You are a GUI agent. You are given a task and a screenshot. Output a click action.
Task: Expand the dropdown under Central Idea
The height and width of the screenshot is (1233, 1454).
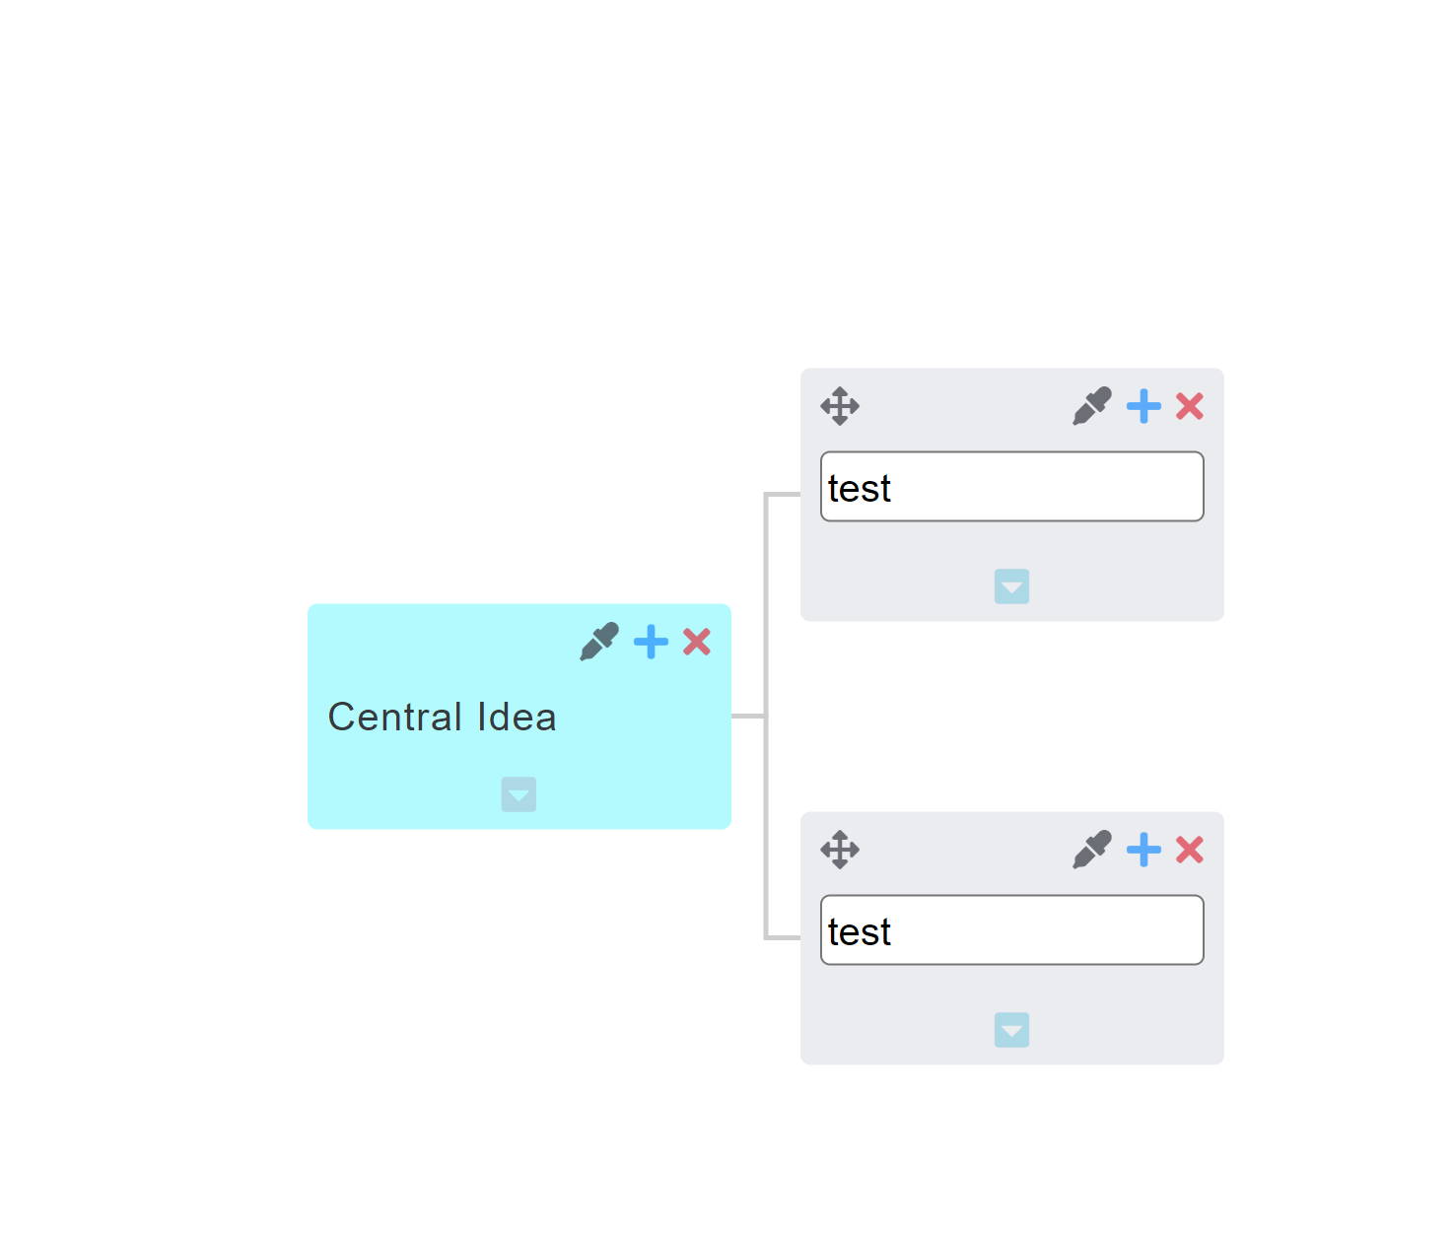pos(519,795)
